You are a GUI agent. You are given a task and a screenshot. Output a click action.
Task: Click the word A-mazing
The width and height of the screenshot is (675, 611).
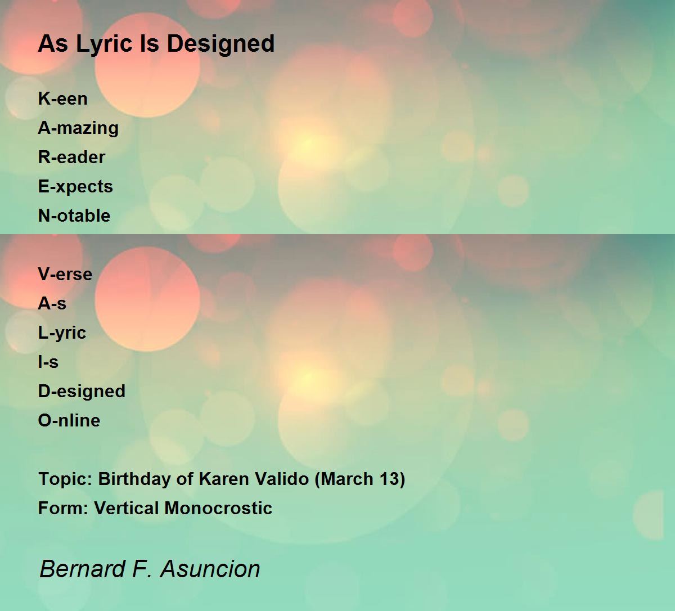(78, 128)
